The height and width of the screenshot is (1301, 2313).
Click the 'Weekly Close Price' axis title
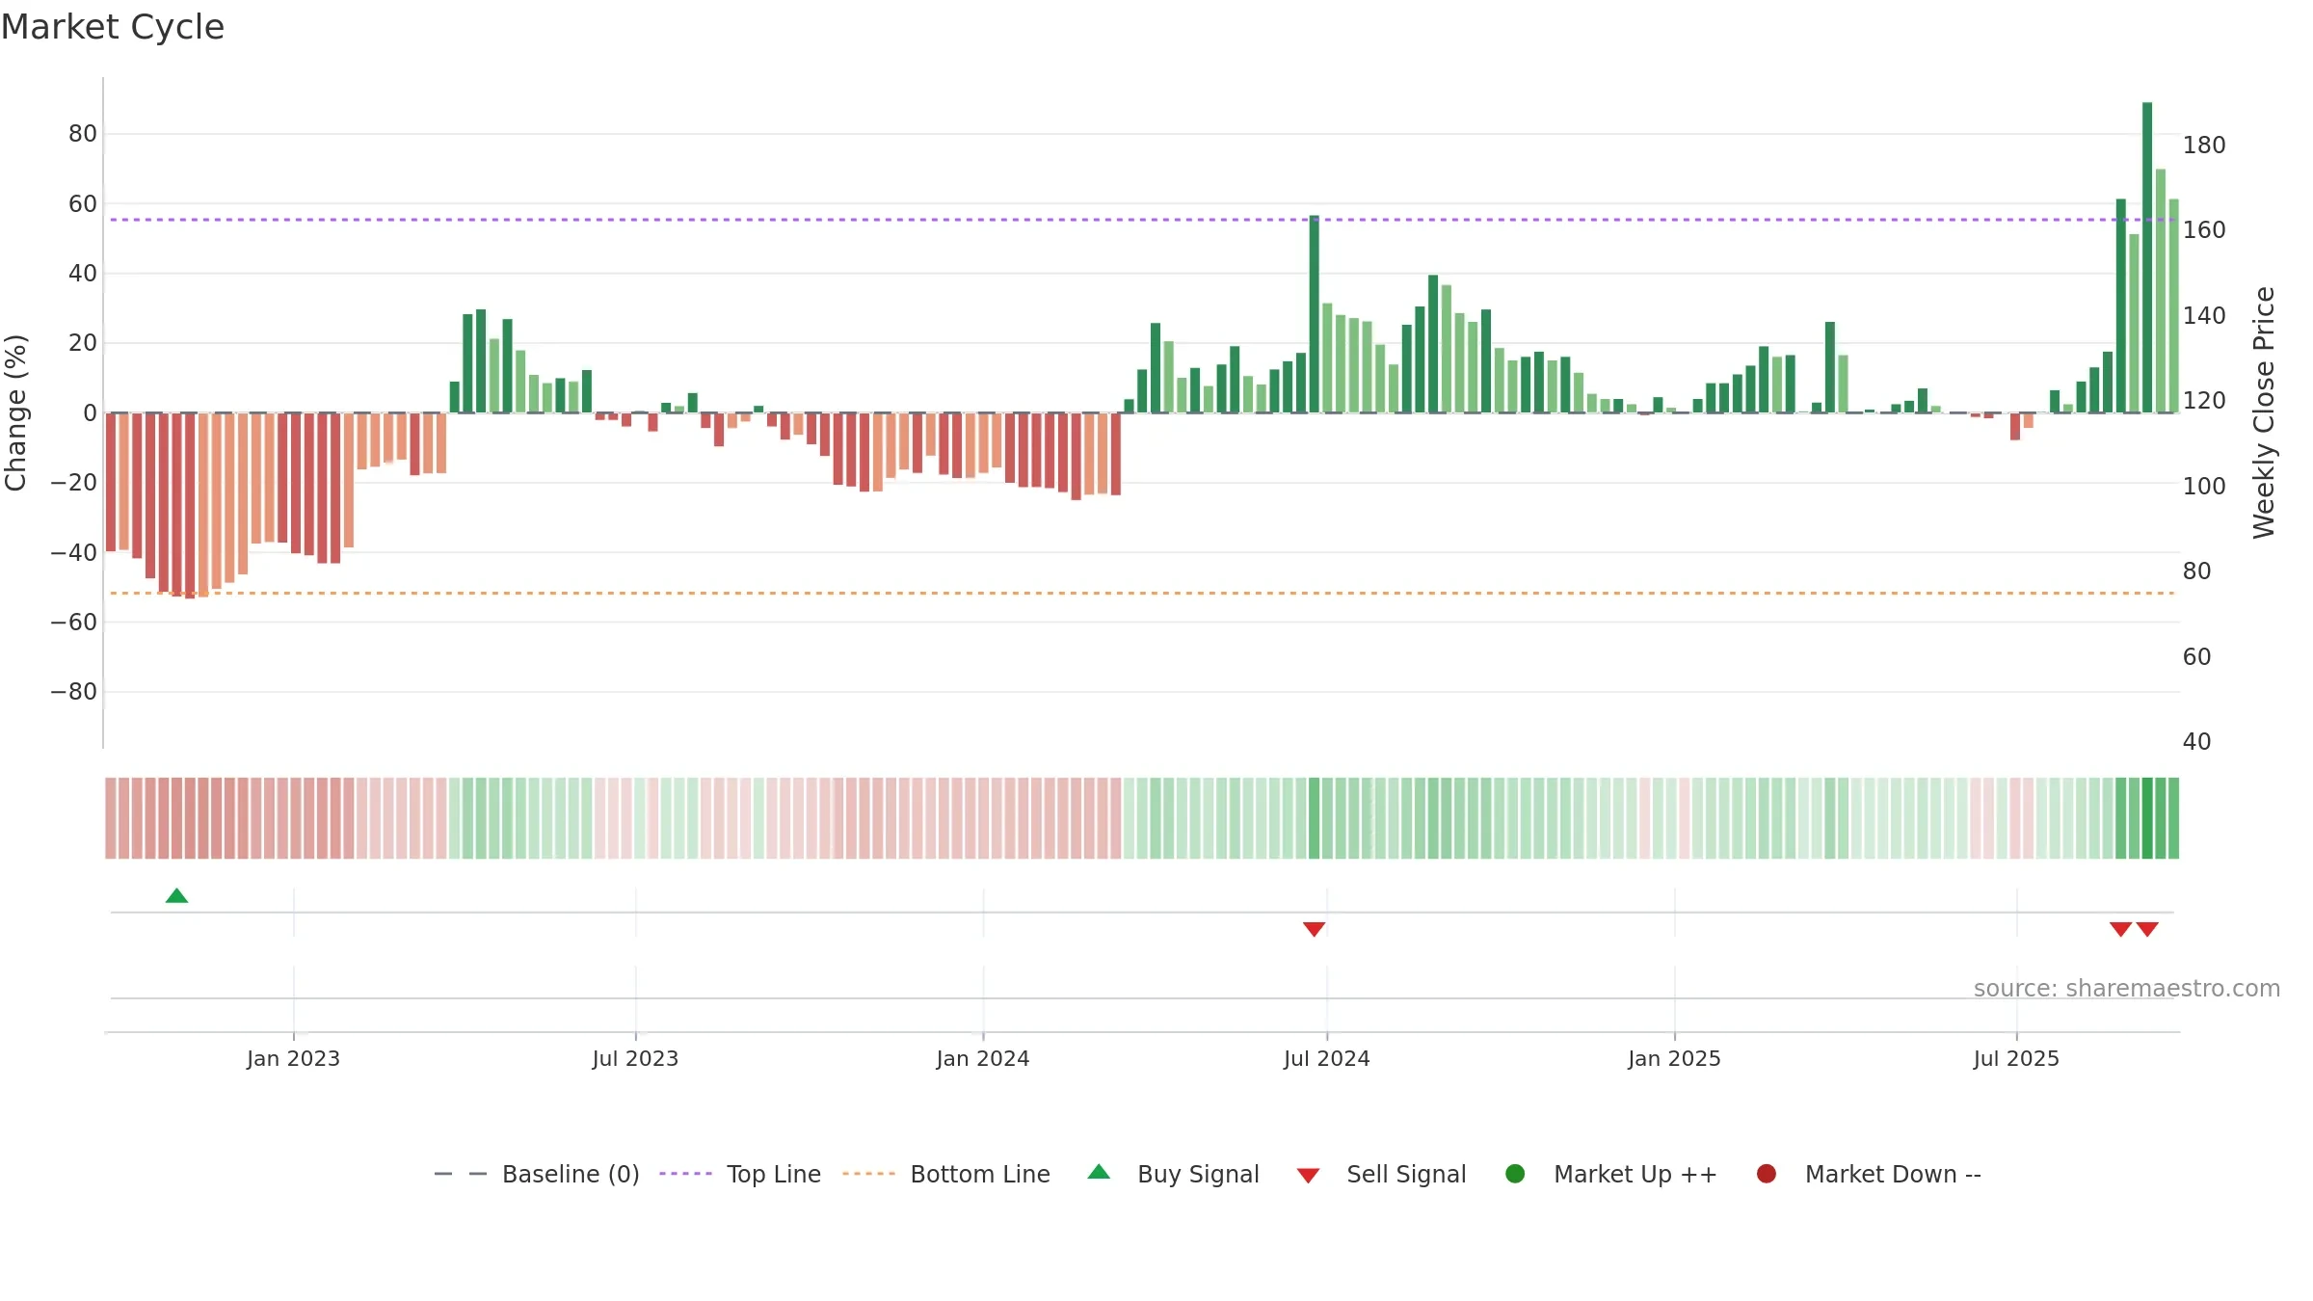point(2264,412)
